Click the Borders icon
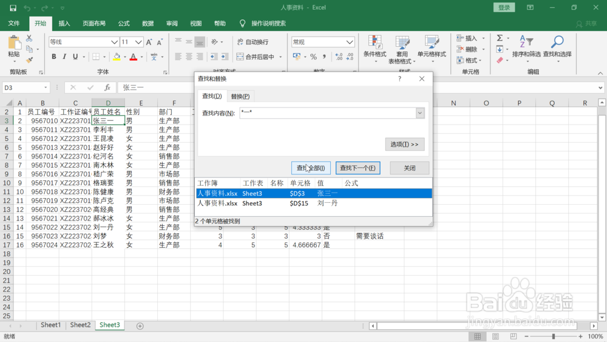 96,56
